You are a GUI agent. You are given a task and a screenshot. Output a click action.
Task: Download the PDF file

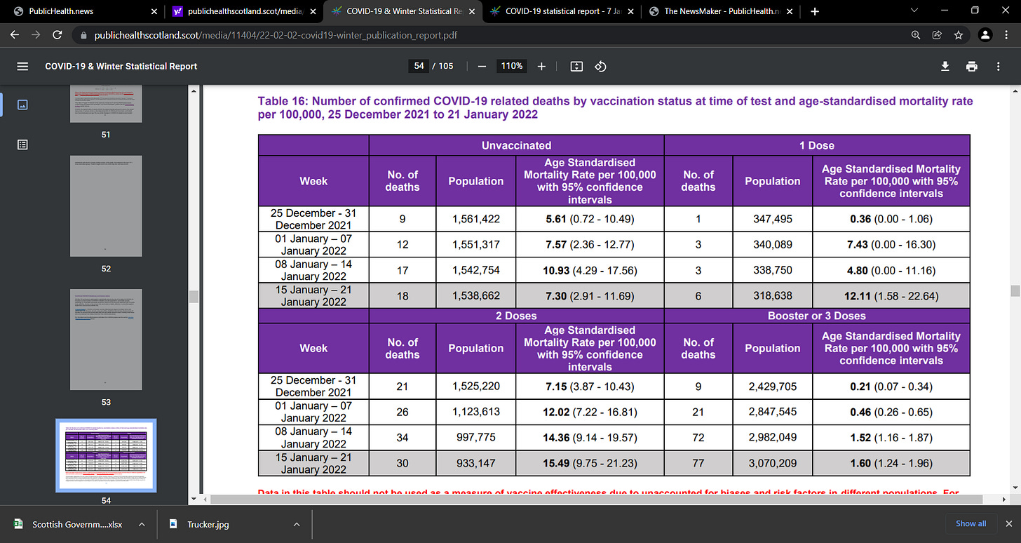(945, 66)
